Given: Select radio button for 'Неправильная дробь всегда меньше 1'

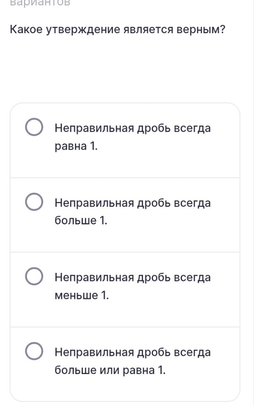Looking at the screenshot, I should (x=35, y=277).
